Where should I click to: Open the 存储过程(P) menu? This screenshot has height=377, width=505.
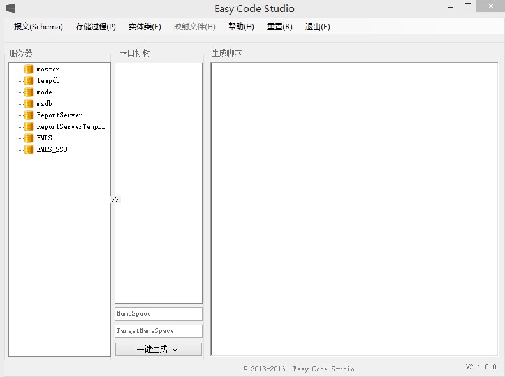pyautogui.click(x=96, y=26)
